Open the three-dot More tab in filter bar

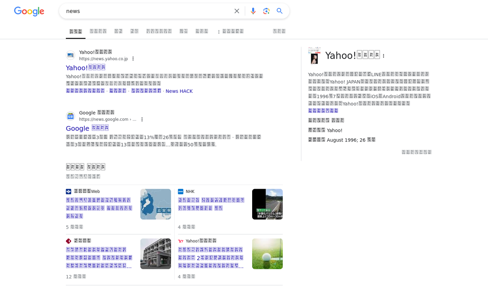231,31
